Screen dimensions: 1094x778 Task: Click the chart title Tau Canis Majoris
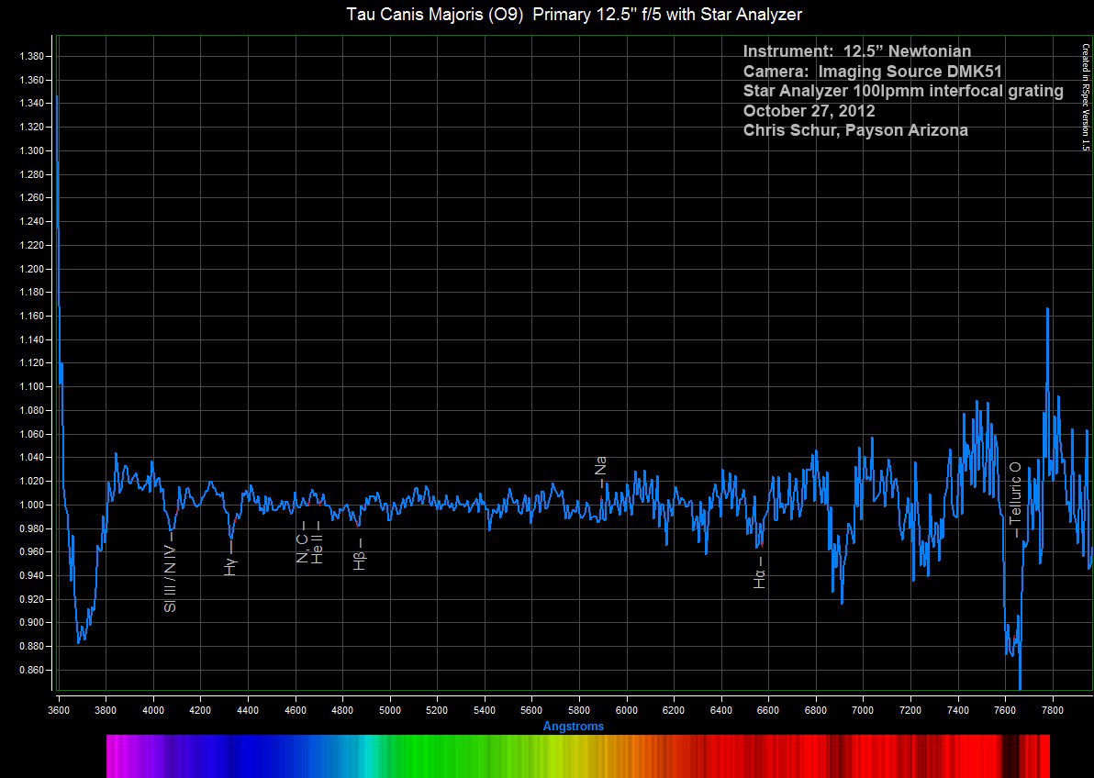[x=575, y=14]
